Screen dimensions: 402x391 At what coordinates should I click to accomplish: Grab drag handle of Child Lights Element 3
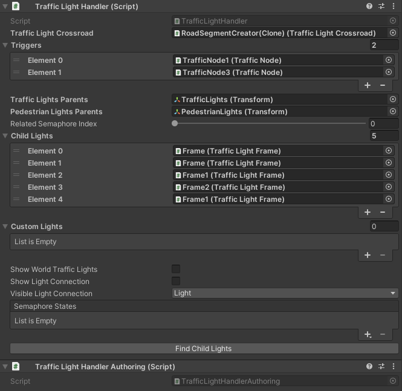coord(16,187)
